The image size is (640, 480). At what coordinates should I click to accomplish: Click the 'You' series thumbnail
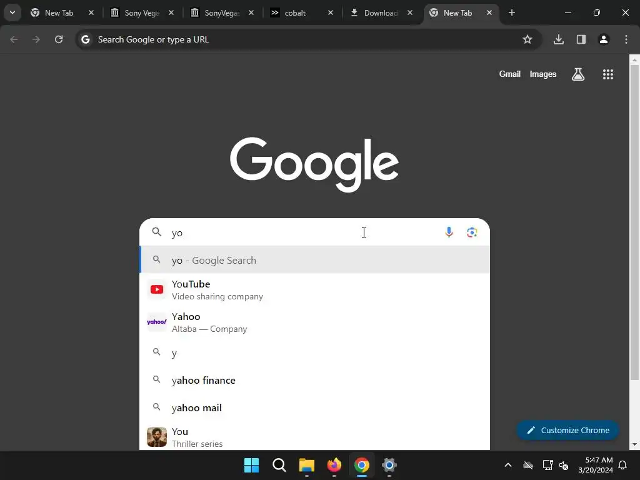click(x=157, y=437)
